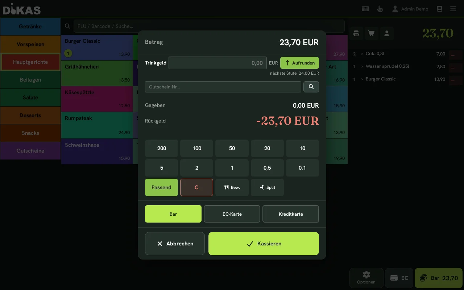Open the book icon in top bar

pyautogui.click(x=439, y=9)
